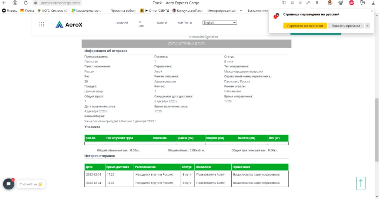
Task: Click the page translate icon in toolbar
Action: [308, 3]
